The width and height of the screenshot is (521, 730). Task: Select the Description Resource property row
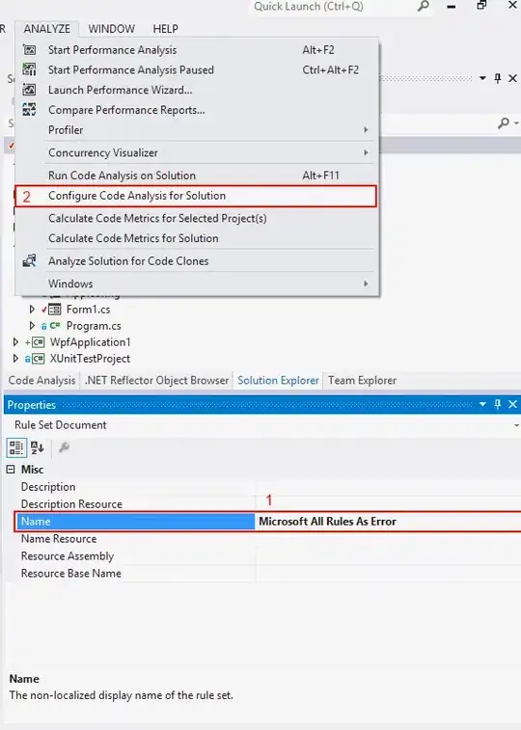pyautogui.click(x=268, y=504)
